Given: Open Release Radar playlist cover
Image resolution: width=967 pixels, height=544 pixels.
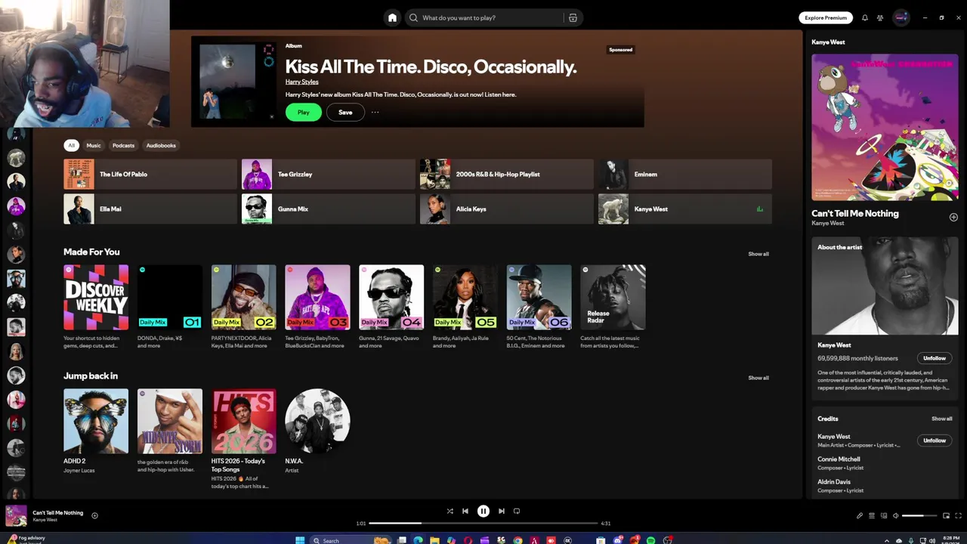Looking at the screenshot, I should (613, 297).
